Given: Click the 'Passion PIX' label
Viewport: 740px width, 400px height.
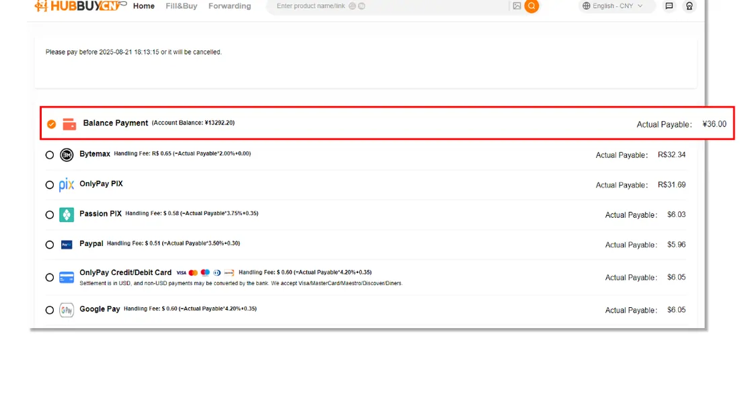Looking at the screenshot, I should pos(100,214).
